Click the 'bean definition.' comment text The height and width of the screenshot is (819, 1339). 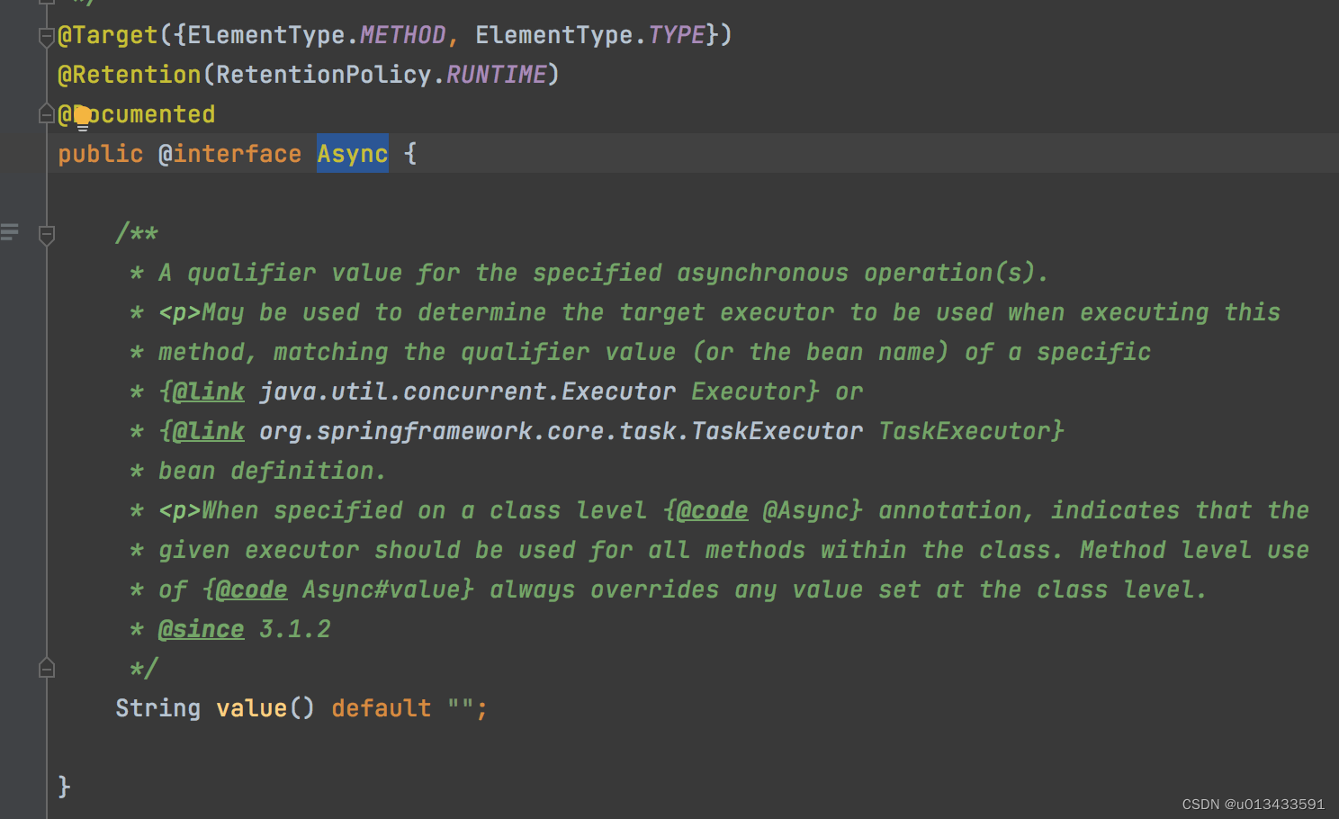point(274,471)
